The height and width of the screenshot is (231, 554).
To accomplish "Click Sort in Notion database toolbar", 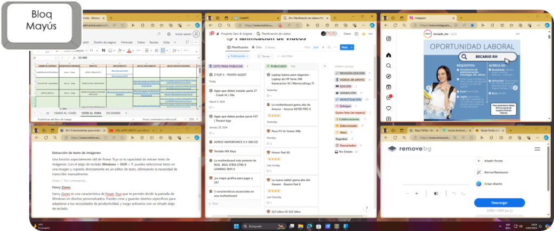I will pos(316,47).
